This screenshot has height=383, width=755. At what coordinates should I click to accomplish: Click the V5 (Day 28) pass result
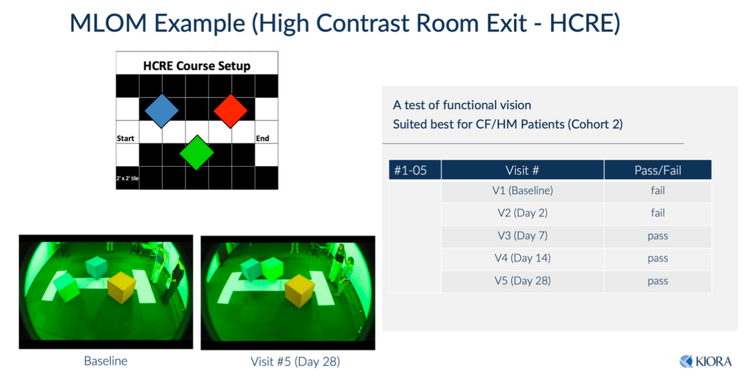(658, 281)
